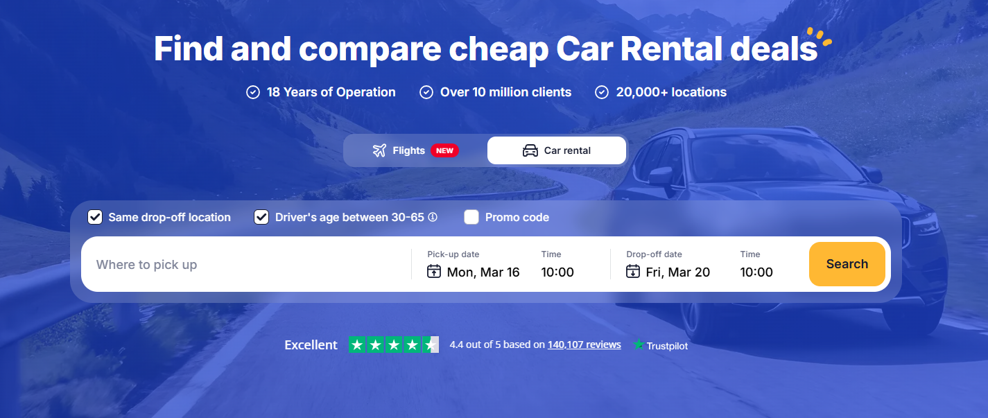The image size is (988, 418).
Task: Click the car icon on Car rental tab
Action: pyautogui.click(x=530, y=150)
